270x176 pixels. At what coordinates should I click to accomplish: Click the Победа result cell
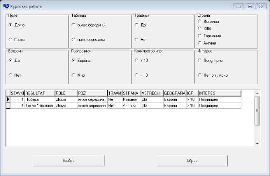[x=40, y=99]
